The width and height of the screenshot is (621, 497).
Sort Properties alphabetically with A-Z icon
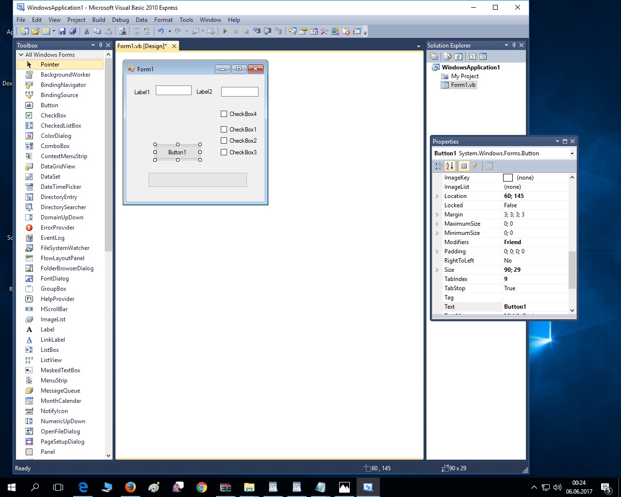click(x=450, y=166)
